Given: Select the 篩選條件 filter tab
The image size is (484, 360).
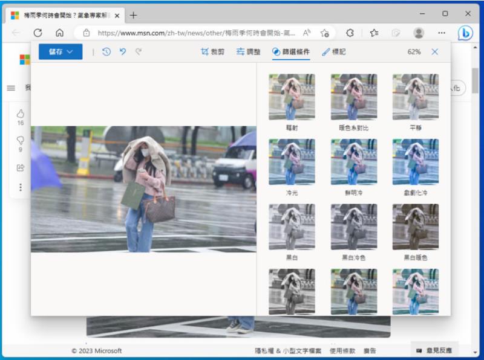Looking at the screenshot, I should coord(291,52).
